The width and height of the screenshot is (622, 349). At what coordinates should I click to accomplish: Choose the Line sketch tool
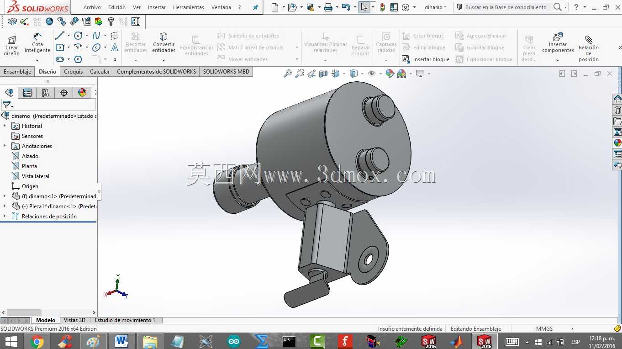click(x=60, y=36)
